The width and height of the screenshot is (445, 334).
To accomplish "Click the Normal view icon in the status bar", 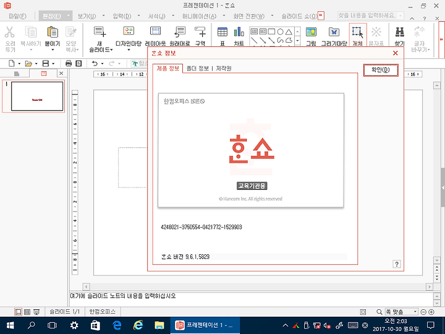I will coord(18,312).
